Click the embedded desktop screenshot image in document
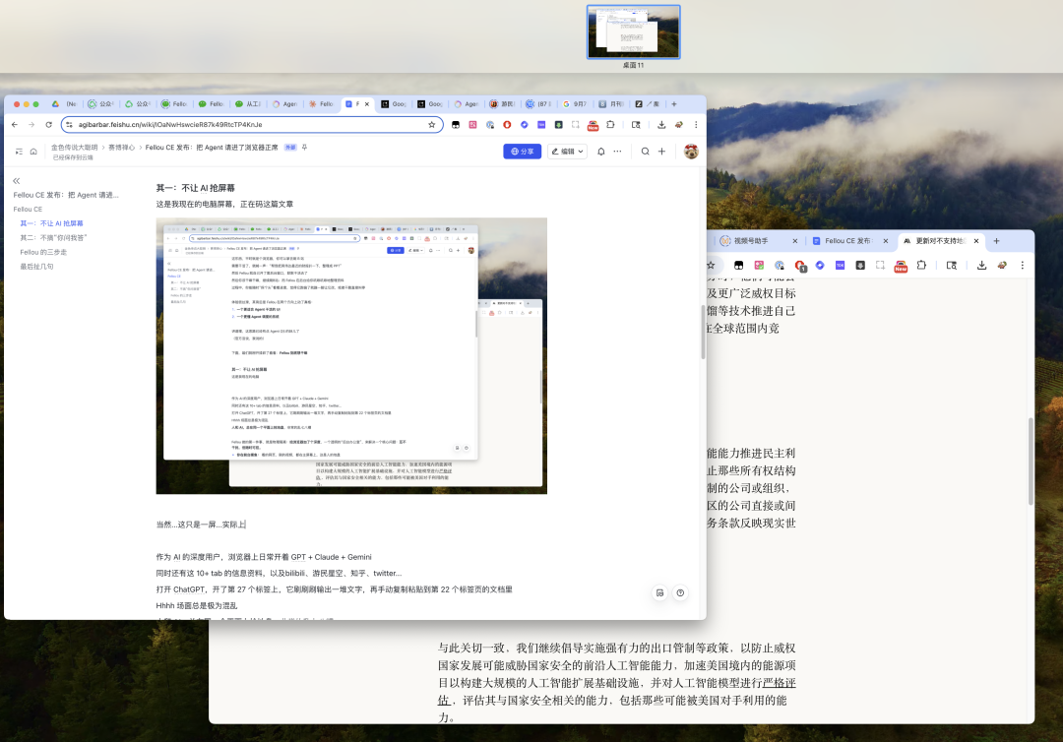 point(351,356)
